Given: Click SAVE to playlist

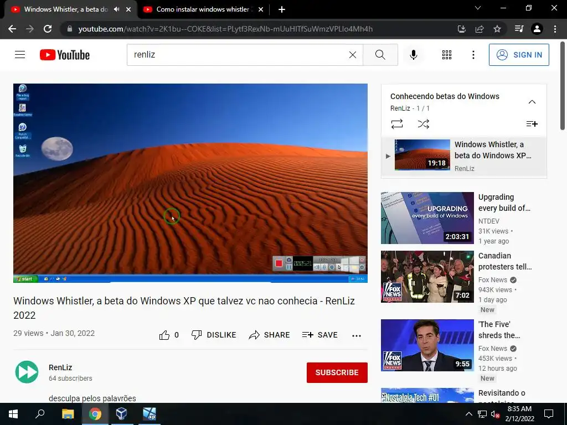Looking at the screenshot, I should pos(319,335).
